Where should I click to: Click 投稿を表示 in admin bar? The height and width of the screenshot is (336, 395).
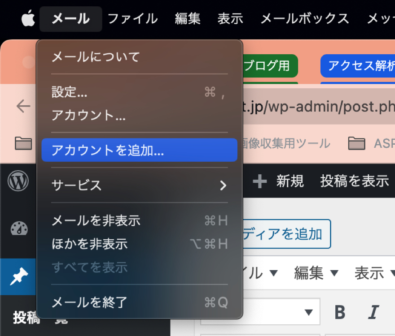[x=355, y=181]
